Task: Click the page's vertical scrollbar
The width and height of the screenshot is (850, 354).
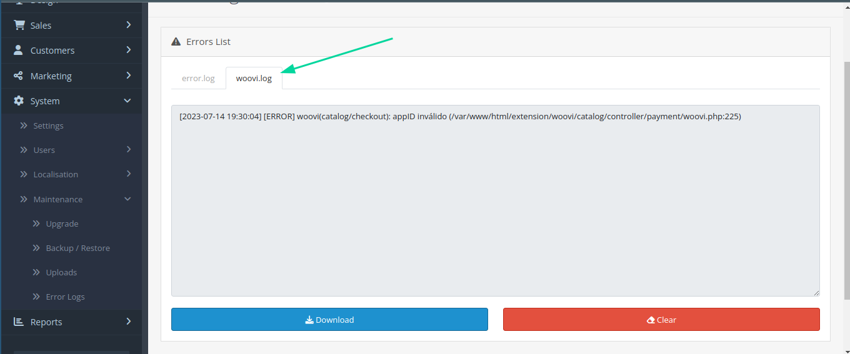Action: 847,187
